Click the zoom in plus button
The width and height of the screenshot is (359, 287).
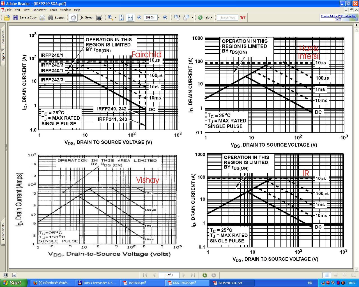click(165, 17)
